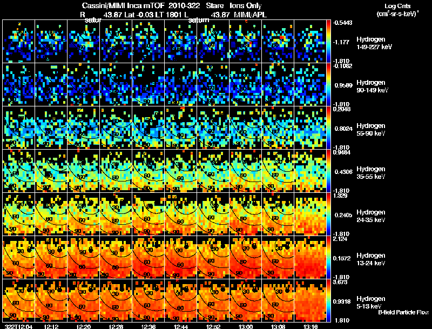The image size is (432, 329).
Task: Open the Hydrogen 13-24 keV panel at 13:08
Action: pyautogui.click(x=278, y=258)
